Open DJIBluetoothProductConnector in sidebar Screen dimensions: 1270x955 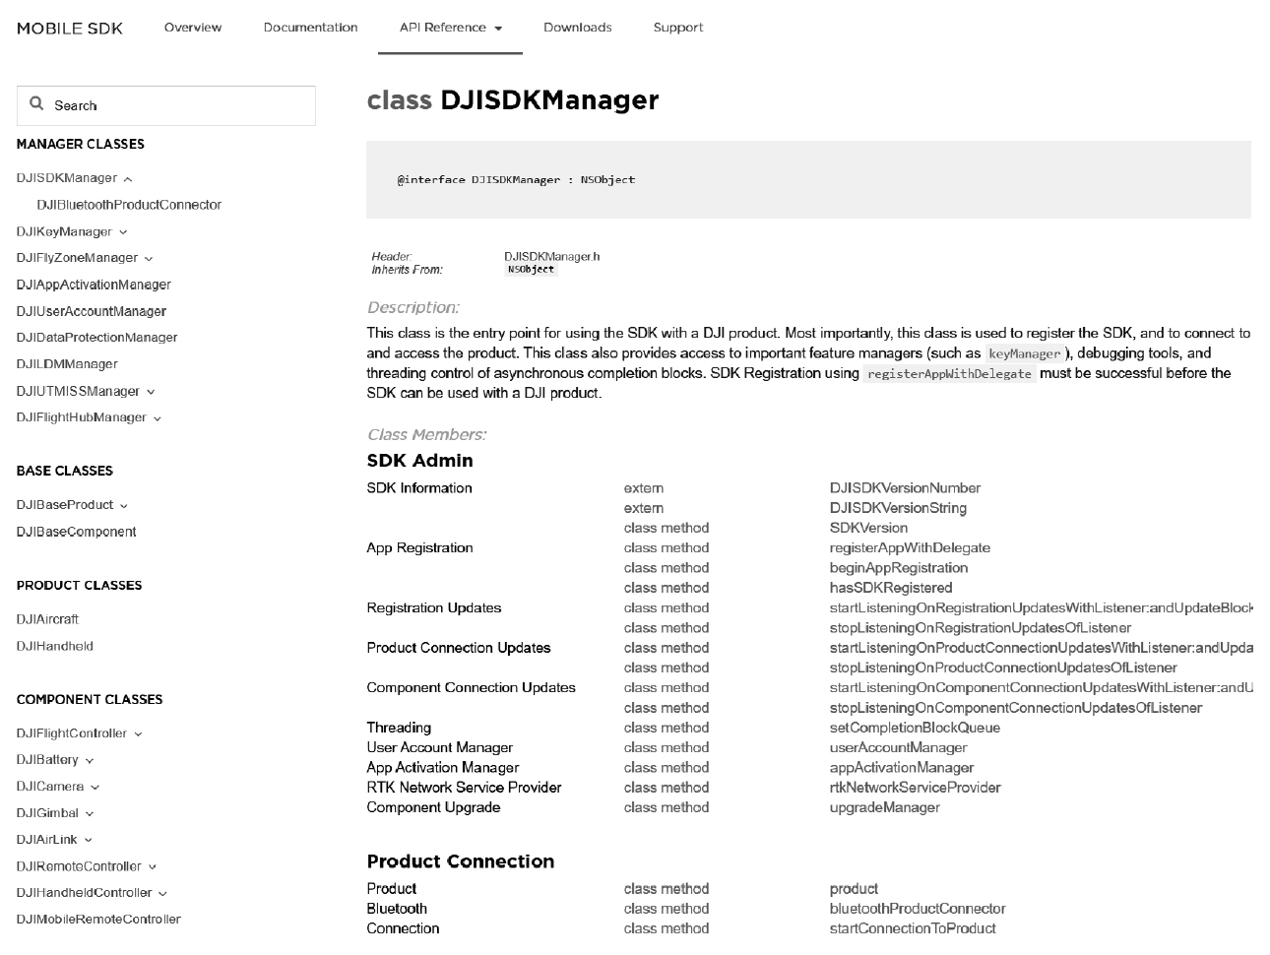pos(129,205)
